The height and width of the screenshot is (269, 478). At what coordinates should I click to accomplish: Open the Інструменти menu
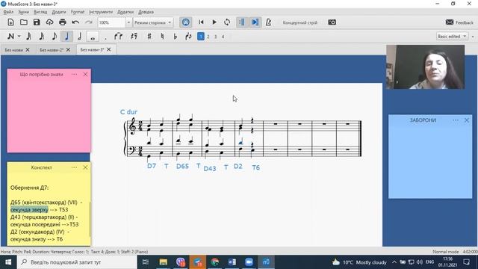[101, 12]
